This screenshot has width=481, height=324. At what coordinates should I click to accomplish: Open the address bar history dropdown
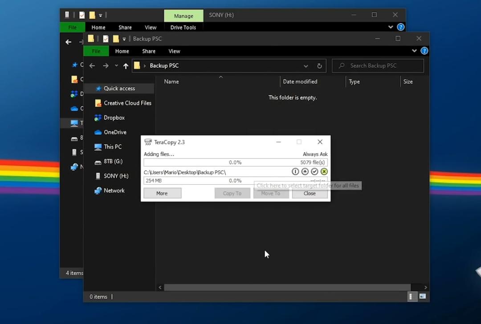coord(306,66)
